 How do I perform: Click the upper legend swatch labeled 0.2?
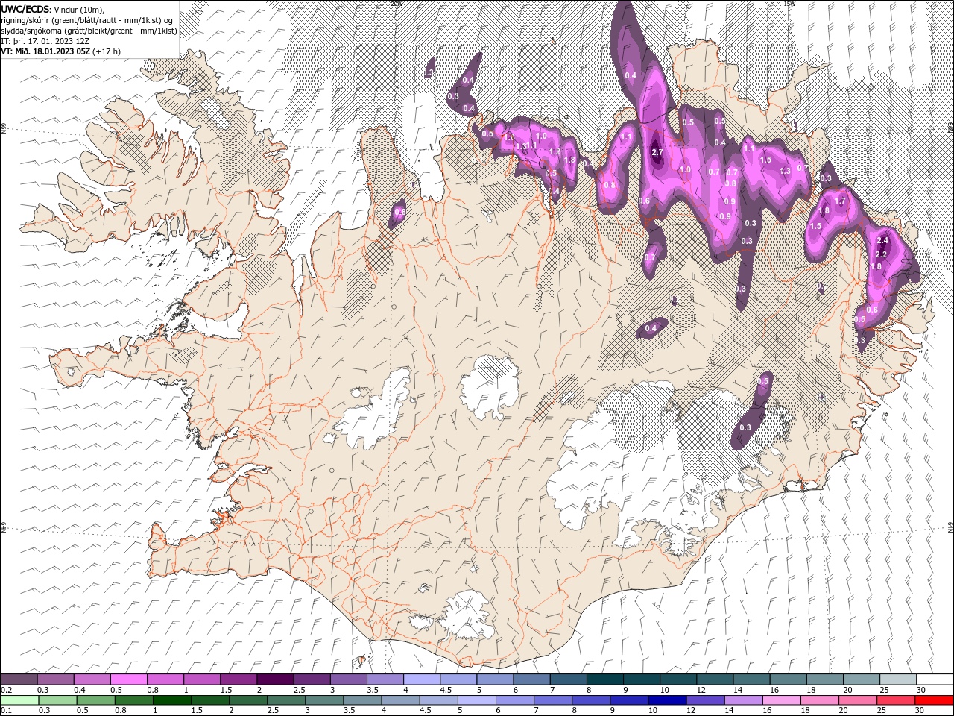[19, 679]
